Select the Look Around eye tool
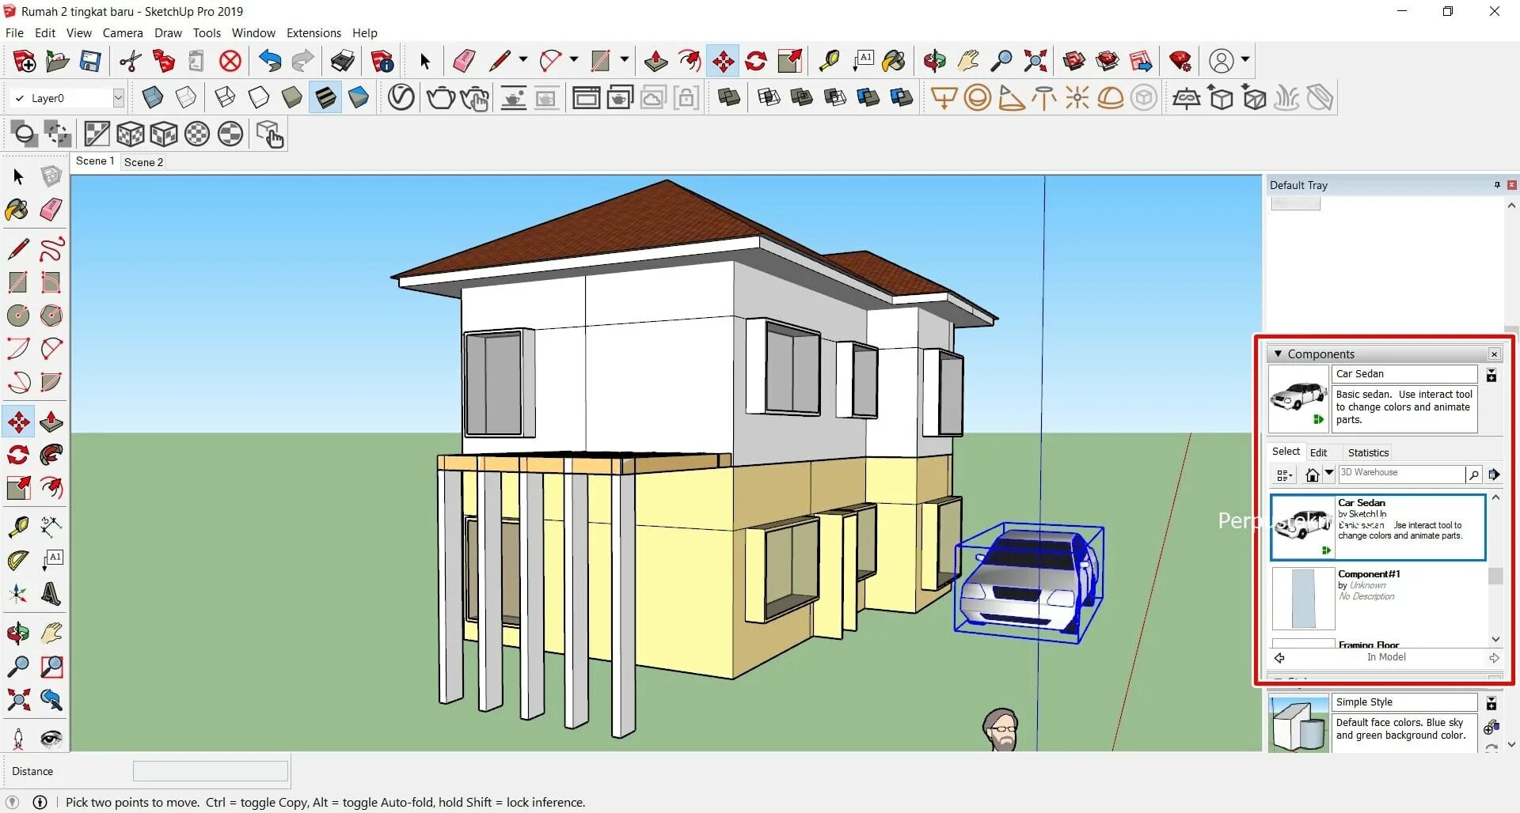 pos(51,739)
